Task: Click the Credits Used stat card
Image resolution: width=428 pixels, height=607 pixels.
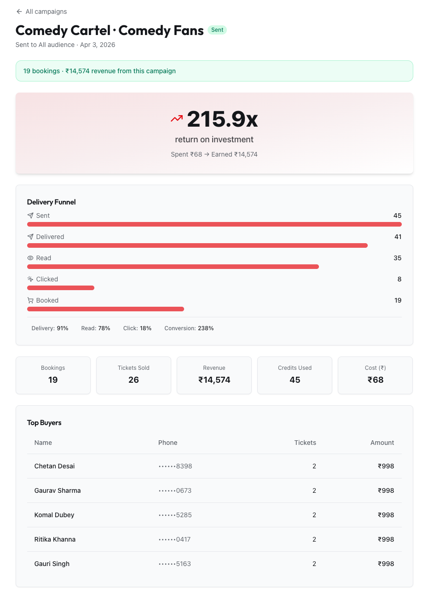Action: (295, 375)
